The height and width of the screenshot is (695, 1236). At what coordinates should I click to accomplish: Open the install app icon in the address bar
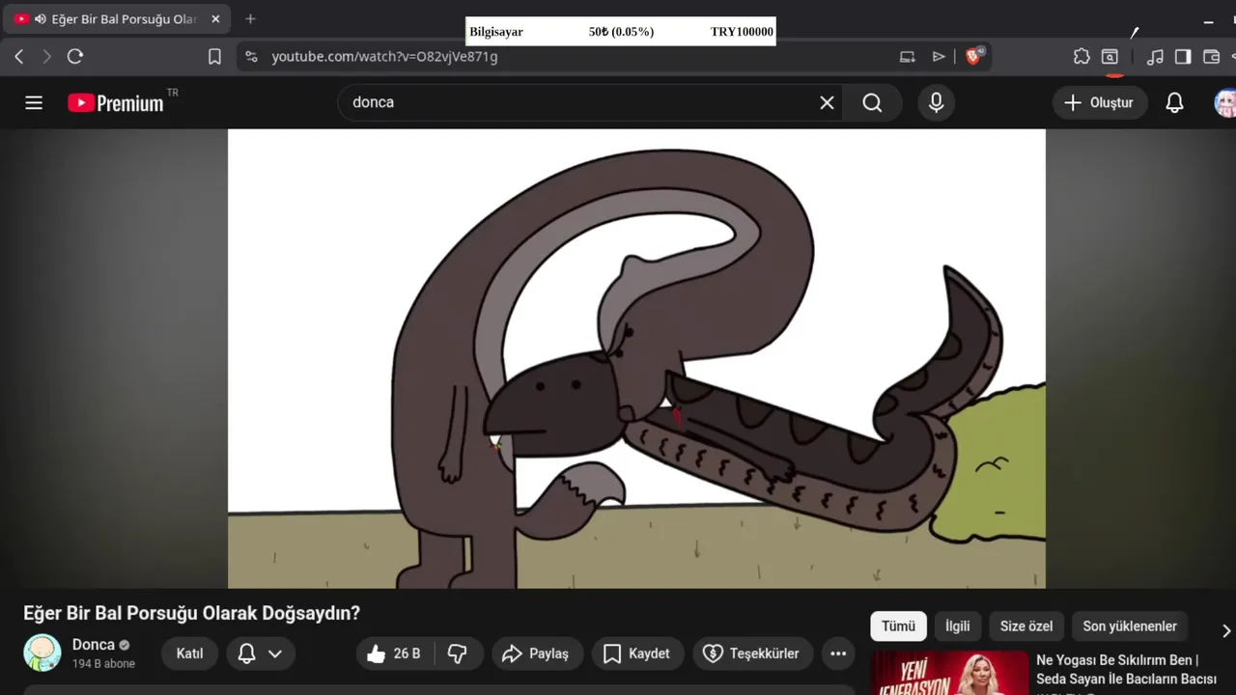[907, 57]
